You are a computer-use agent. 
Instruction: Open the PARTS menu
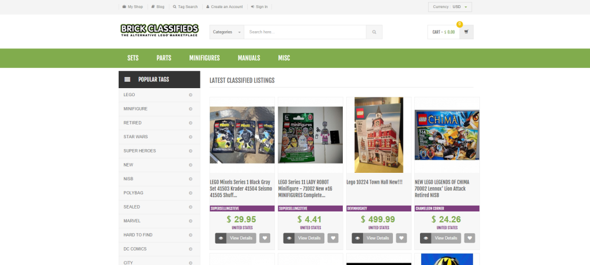click(x=164, y=58)
